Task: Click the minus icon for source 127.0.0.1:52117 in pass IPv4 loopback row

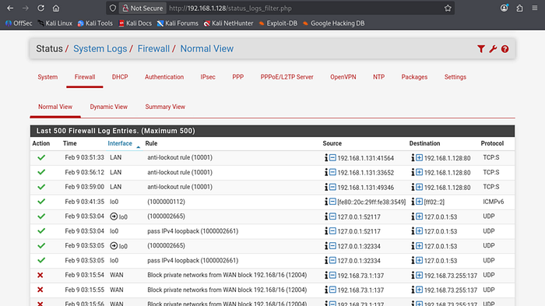Action: point(332,231)
